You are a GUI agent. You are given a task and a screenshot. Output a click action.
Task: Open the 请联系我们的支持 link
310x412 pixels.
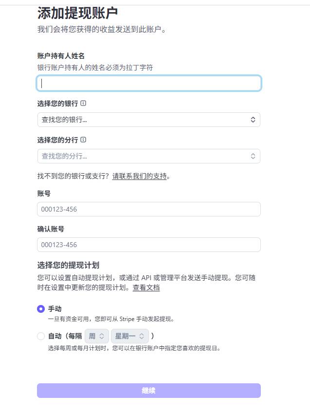tap(139, 176)
